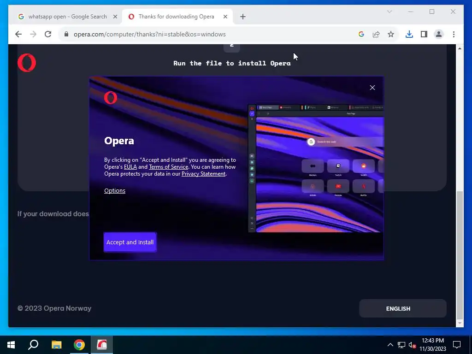
Task: Click the copyright 2023 Opera Norway text
Action: click(x=54, y=308)
